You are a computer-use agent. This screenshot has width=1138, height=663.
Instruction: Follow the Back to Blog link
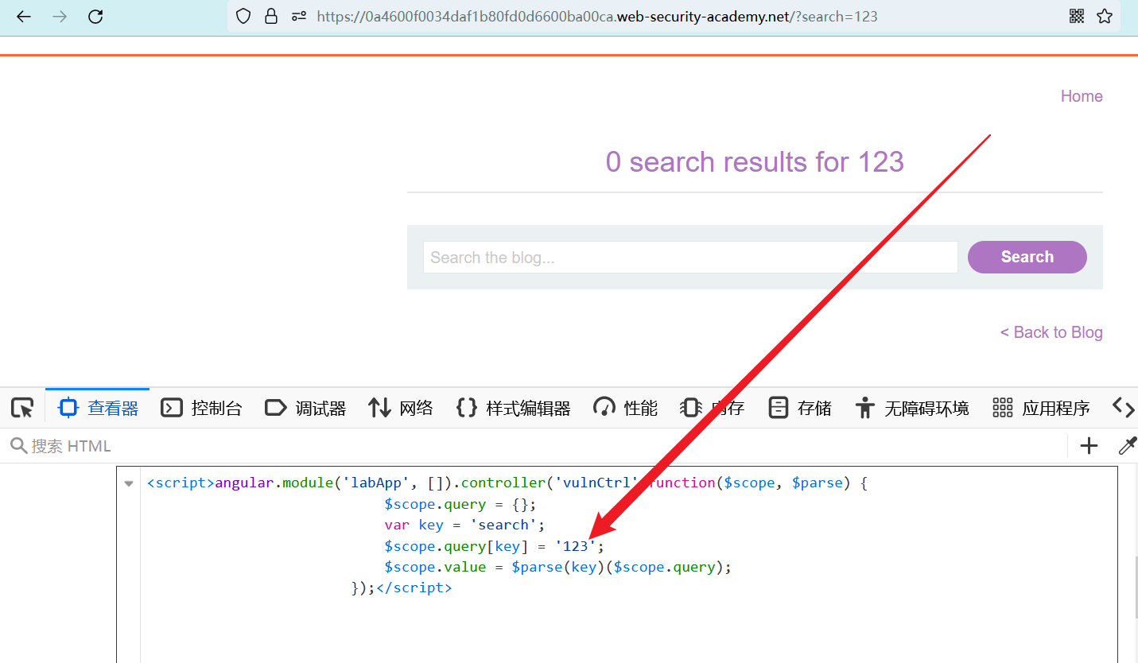tap(1051, 332)
